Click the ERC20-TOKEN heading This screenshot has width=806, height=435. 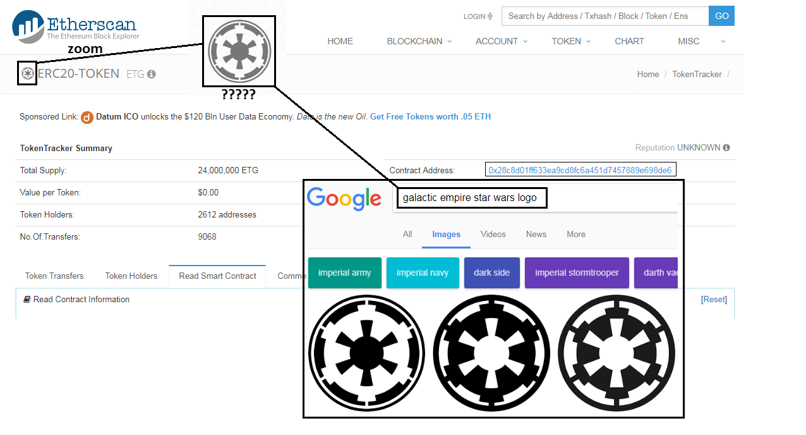78,73
